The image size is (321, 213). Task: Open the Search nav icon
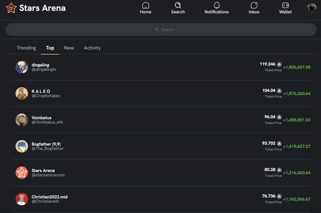tap(178, 5)
